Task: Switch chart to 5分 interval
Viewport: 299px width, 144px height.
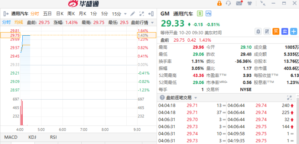Action: pos(104,13)
